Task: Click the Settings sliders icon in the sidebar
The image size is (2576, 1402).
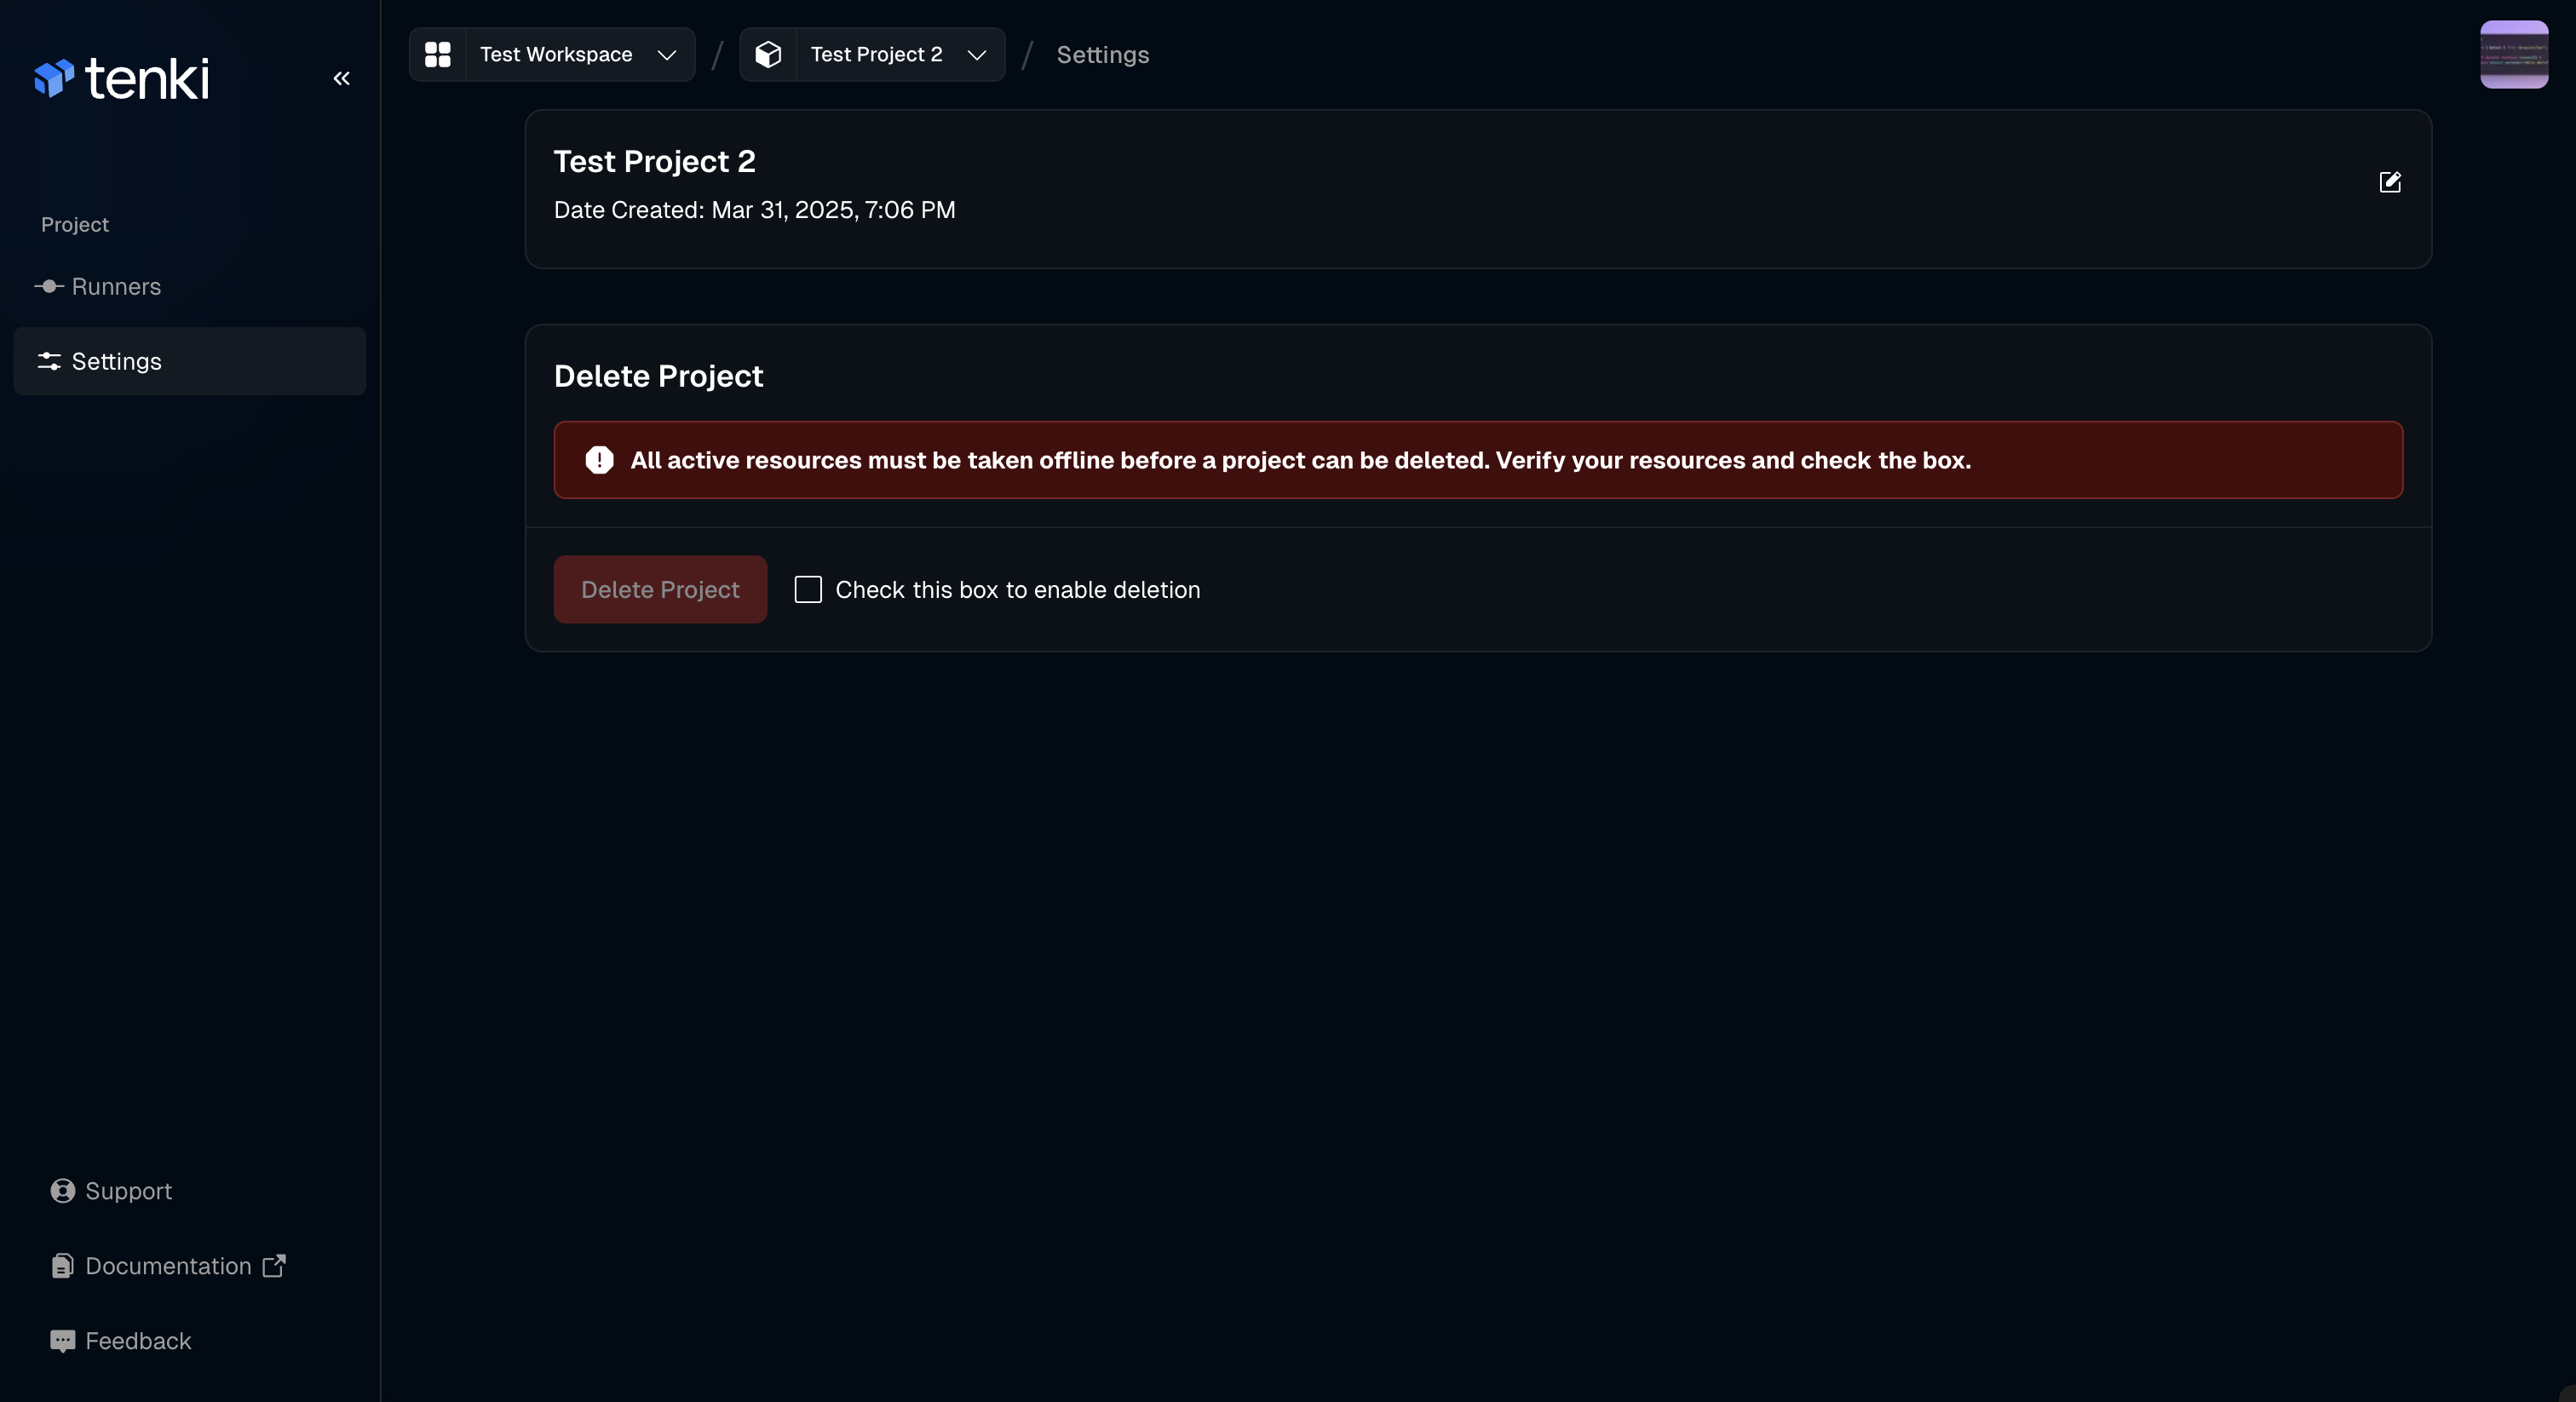Action: pos(49,361)
